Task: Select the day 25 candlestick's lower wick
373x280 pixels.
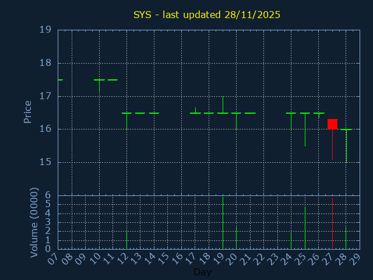Action: pyautogui.click(x=305, y=131)
